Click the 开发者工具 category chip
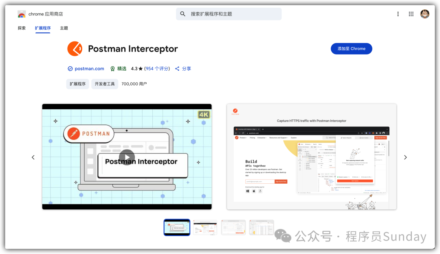The height and width of the screenshot is (254, 440). pos(105,84)
